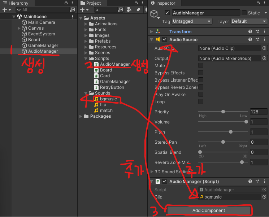This screenshot has height=217, width=269.
Task: Adjust the Stereo Pan slider
Action: coord(223,142)
